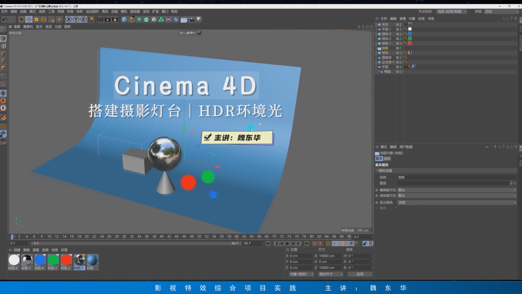Open the 渲染 menu in menu bar
Screen dimensions: 522x294
(146, 12)
